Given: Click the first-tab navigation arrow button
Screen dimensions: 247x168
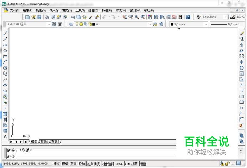Looking at the screenshot, I should [11, 142].
